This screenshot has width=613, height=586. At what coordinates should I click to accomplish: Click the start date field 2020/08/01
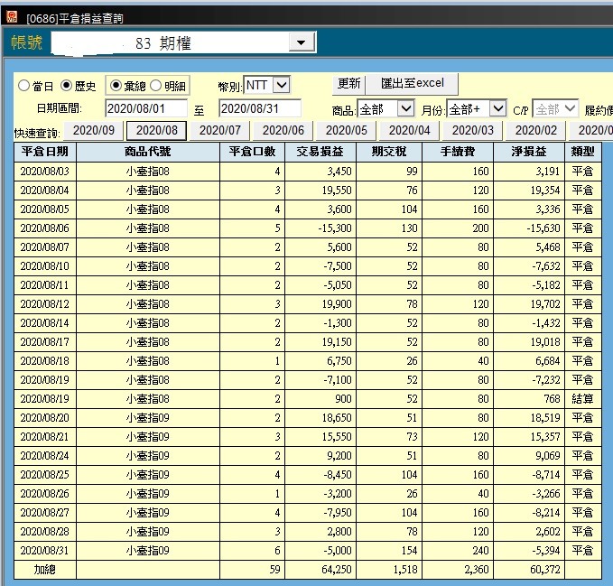click(146, 108)
